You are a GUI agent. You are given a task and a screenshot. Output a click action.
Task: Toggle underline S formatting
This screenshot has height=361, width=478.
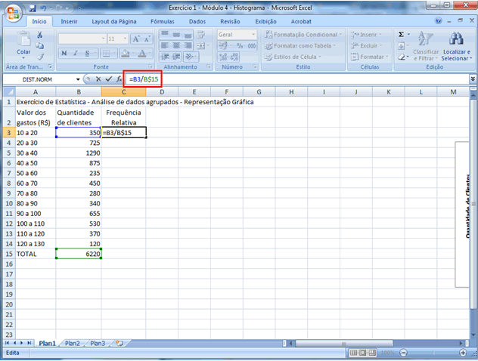(88, 53)
